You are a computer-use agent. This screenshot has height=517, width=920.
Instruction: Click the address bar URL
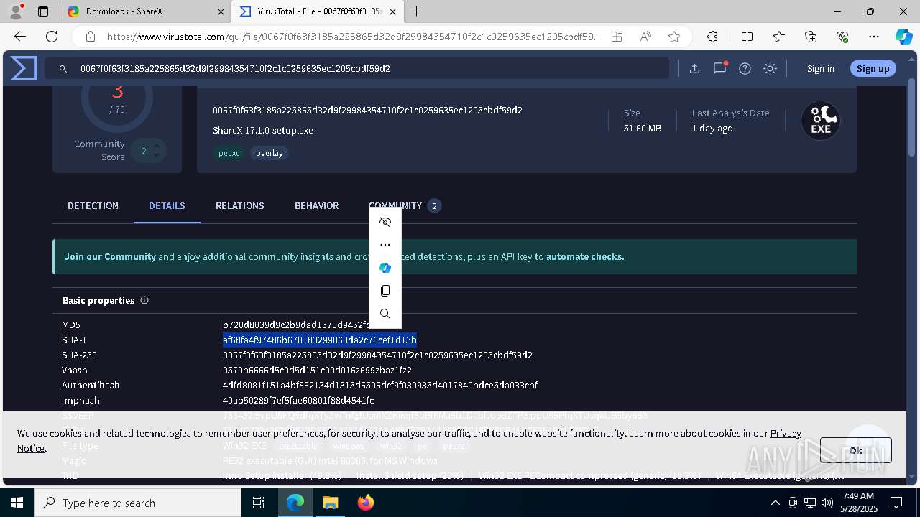[x=354, y=37]
